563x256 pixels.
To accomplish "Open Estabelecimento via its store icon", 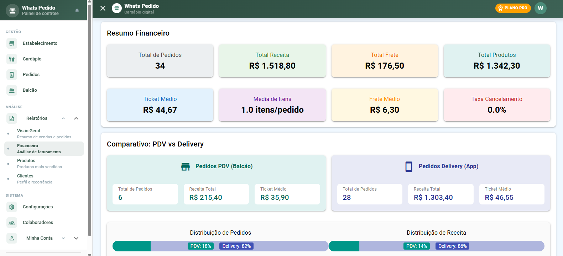I will point(12,43).
